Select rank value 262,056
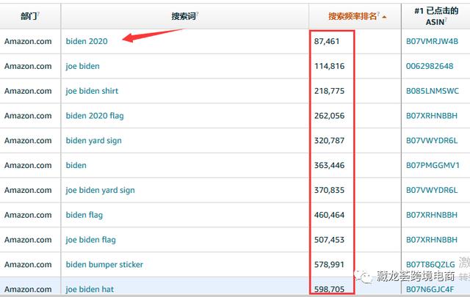Viewport: 470px width, 297px height. [x=329, y=116]
